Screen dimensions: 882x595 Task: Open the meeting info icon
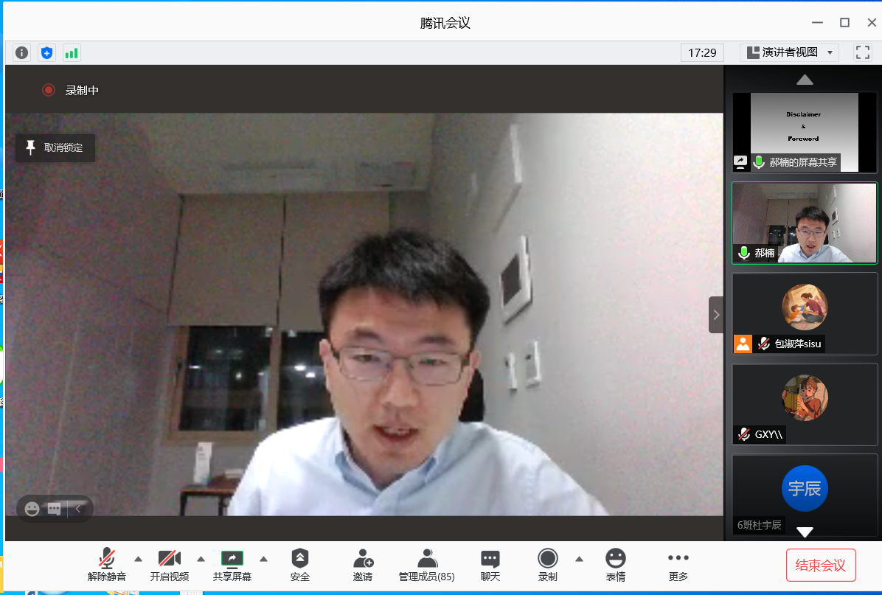(x=21, y=52)
